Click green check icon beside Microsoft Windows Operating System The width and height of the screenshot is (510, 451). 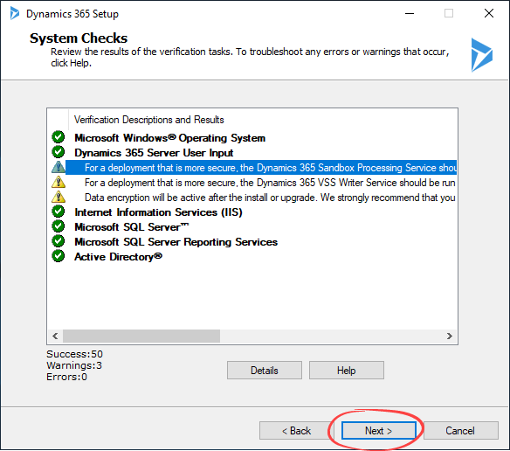click(59, 137)
